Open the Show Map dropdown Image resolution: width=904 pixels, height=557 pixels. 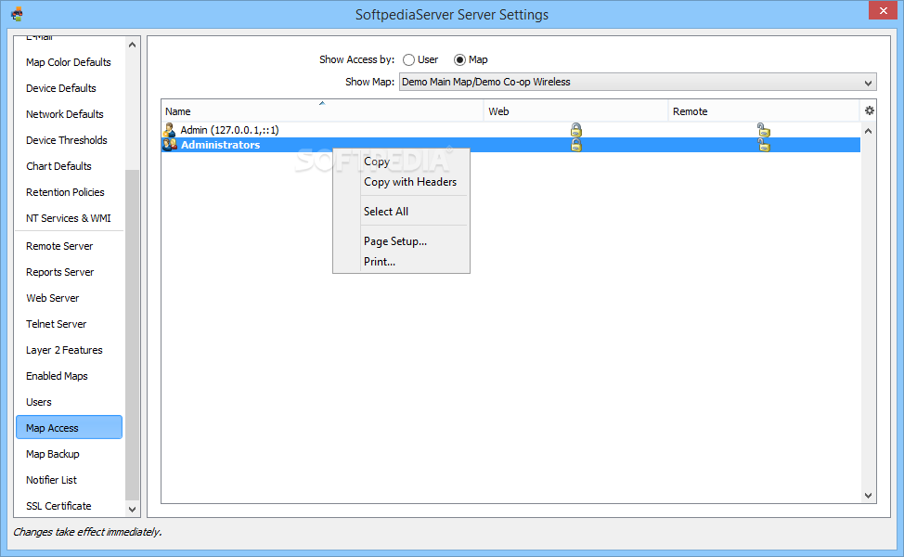pos(638,82)
